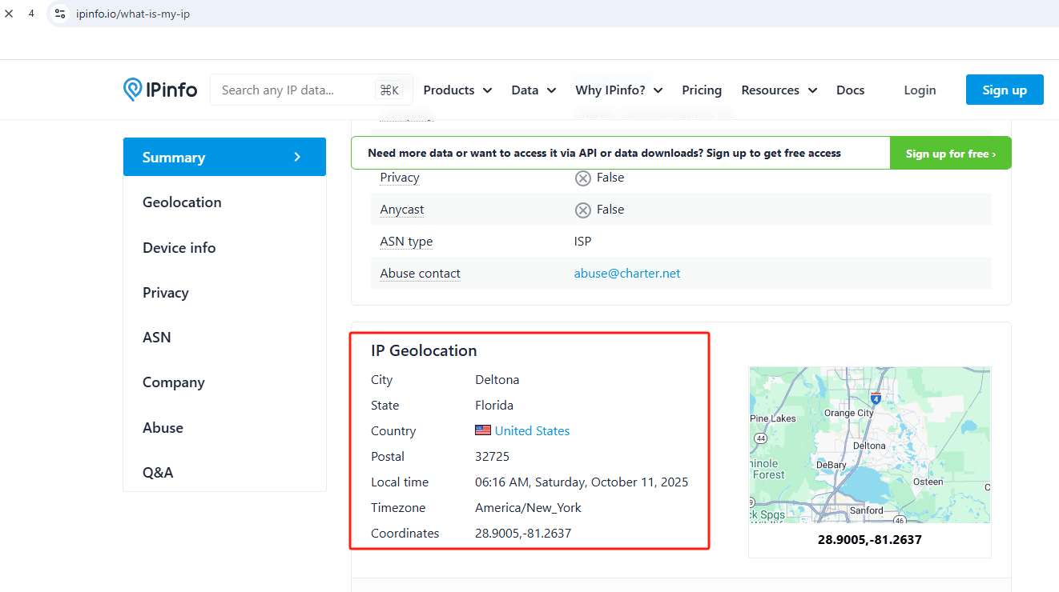Viewport: 1059px width, 592px height.
Task: Click the site settings icon in address bar
Action: click(60, 14)
